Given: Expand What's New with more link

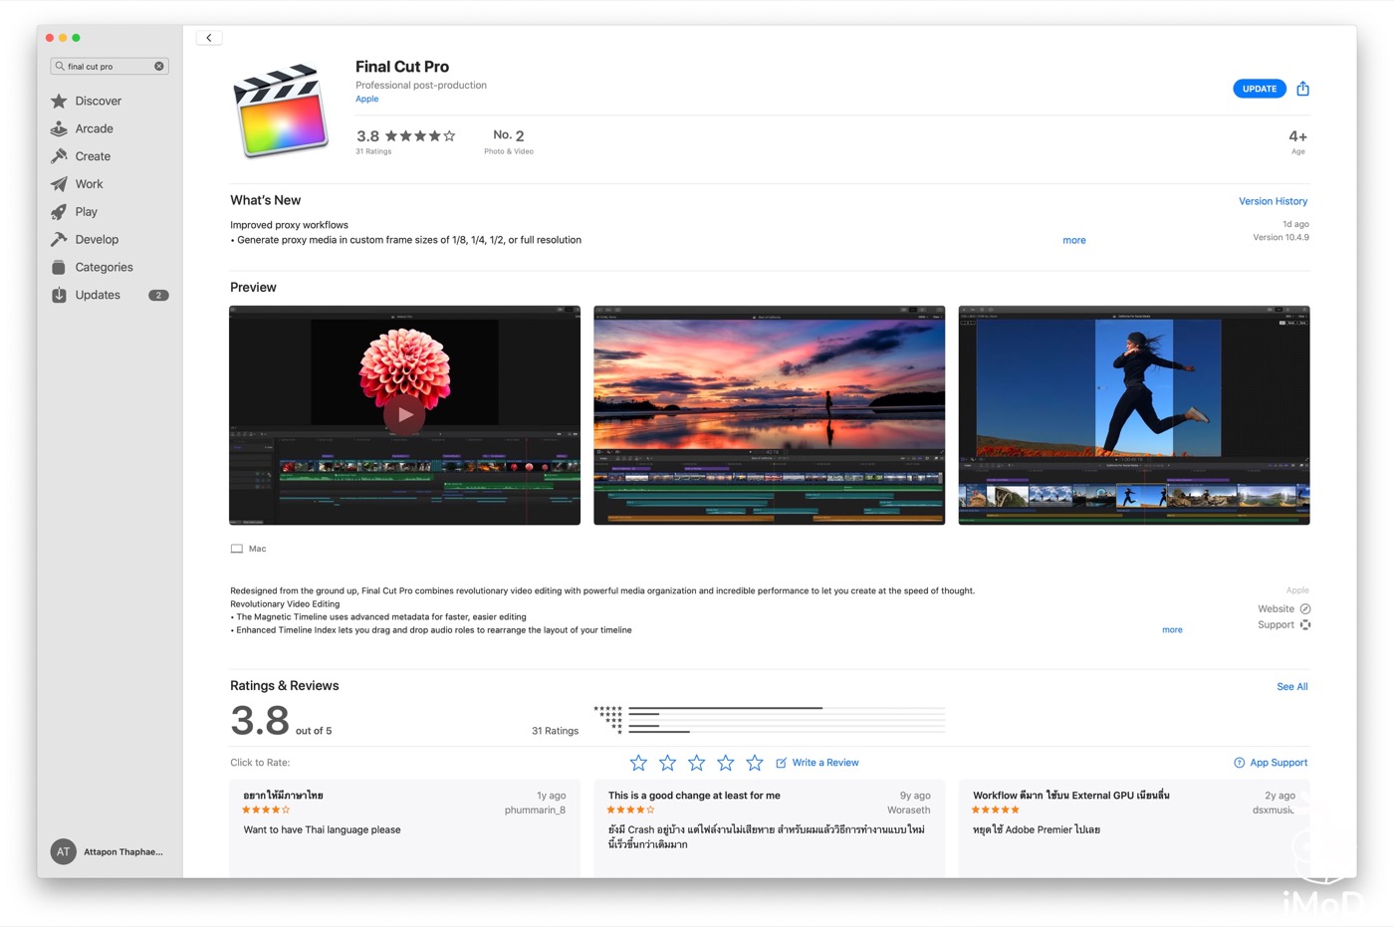Looking at the screenshot, I should click(1073, 241).
